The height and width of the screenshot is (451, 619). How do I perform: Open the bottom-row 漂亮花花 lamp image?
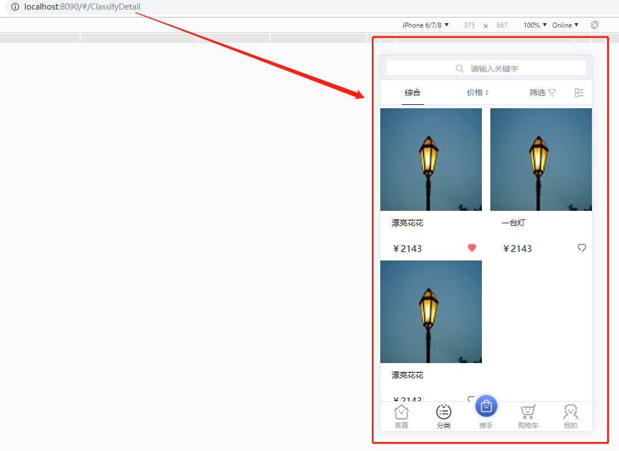point(431,312)
